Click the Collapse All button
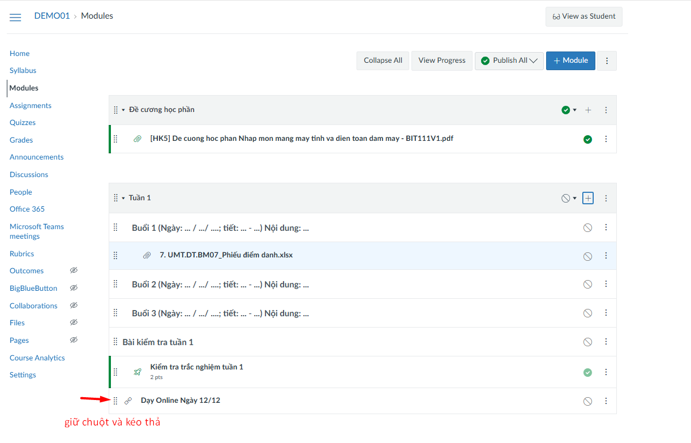Screen dimensions: 691x443 [383, 61]
